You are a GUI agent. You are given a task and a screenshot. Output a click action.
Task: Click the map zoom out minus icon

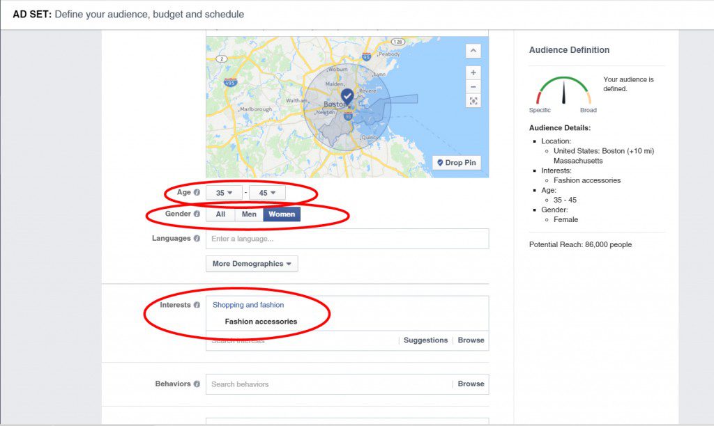pos(473,87)
